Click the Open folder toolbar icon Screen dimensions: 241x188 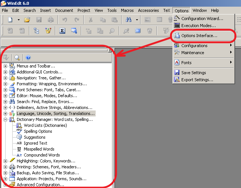point(27,19)
